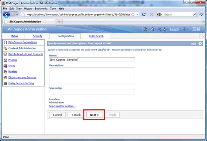Viewport: 207px width, 141px height.
Task: Open the History menu
Action: pos(28,9)
